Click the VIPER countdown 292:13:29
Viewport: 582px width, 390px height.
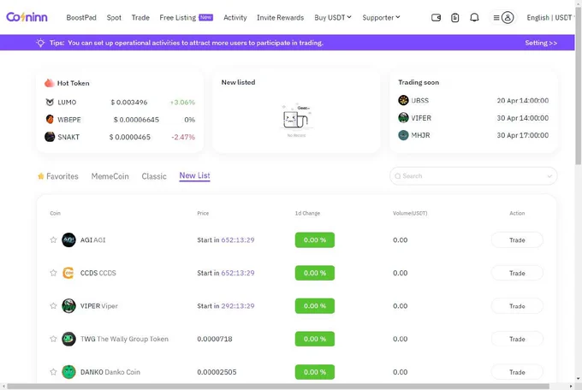pyautogui.click(x=238, y=306)
